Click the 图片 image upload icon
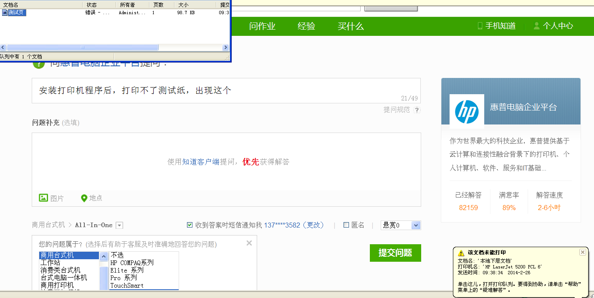 pyautogui.click(x=43, y=198)
